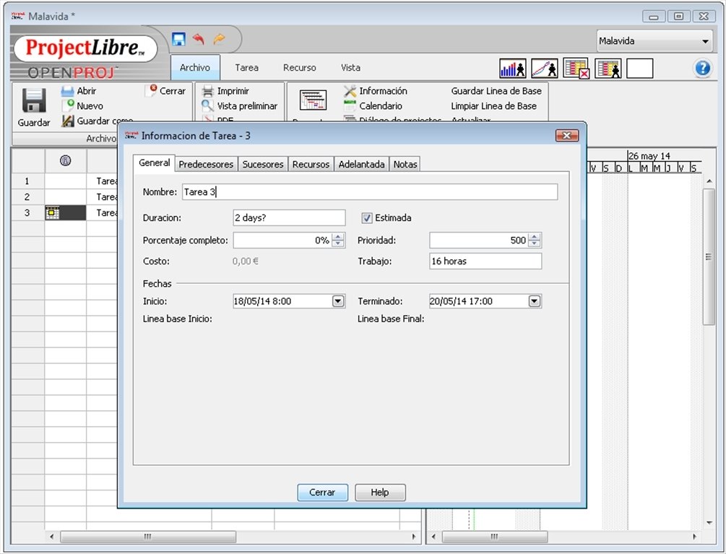Switch to the Vista ribbon tab
Image resolution: width=726 pixels, height=554 pixels.
(x=350, y=68)
